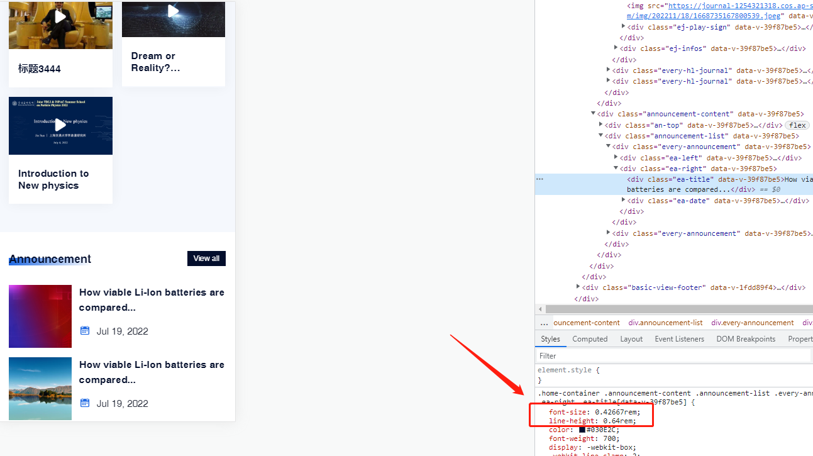Click the flex badge on an-top
This screenshot has width=813, height=456.
798,125
